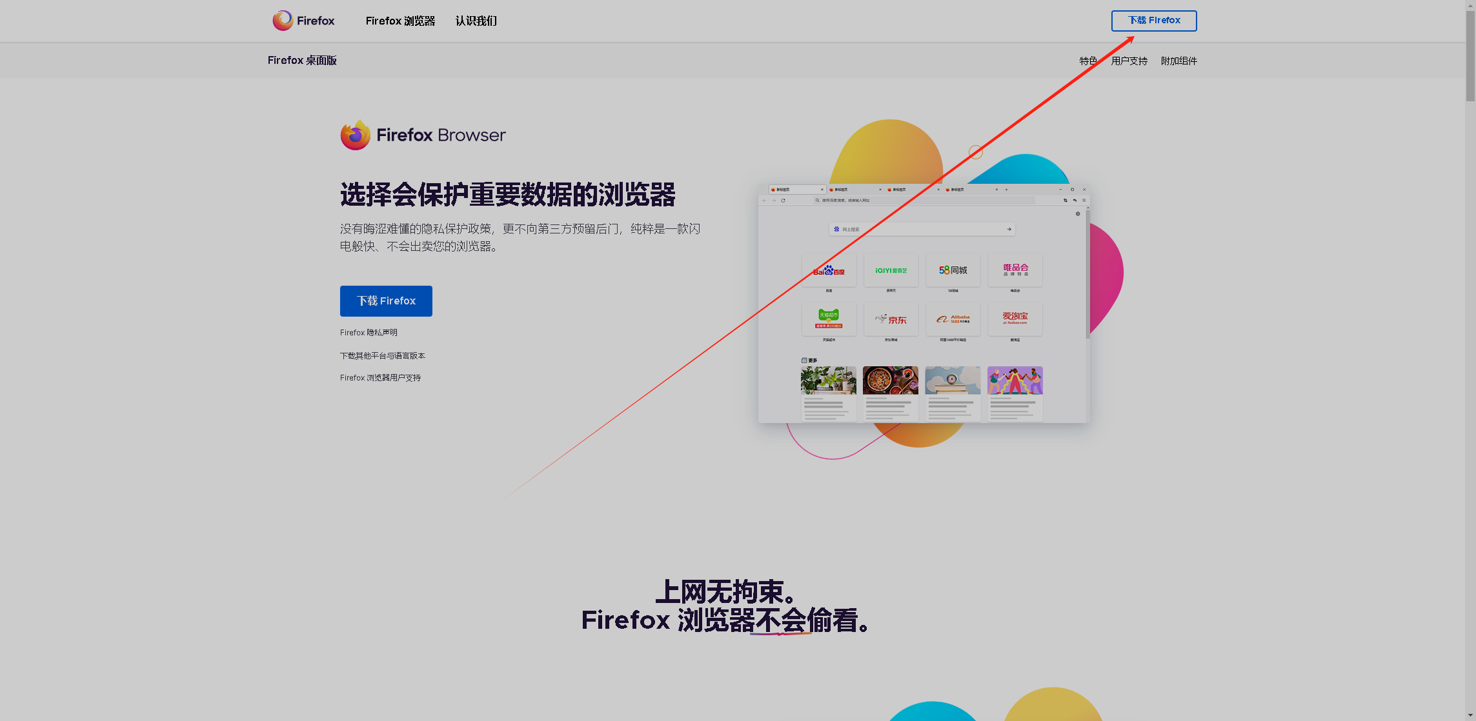Click the outlined 下载 Firefox button in the header

click(x=1154, y=21)
